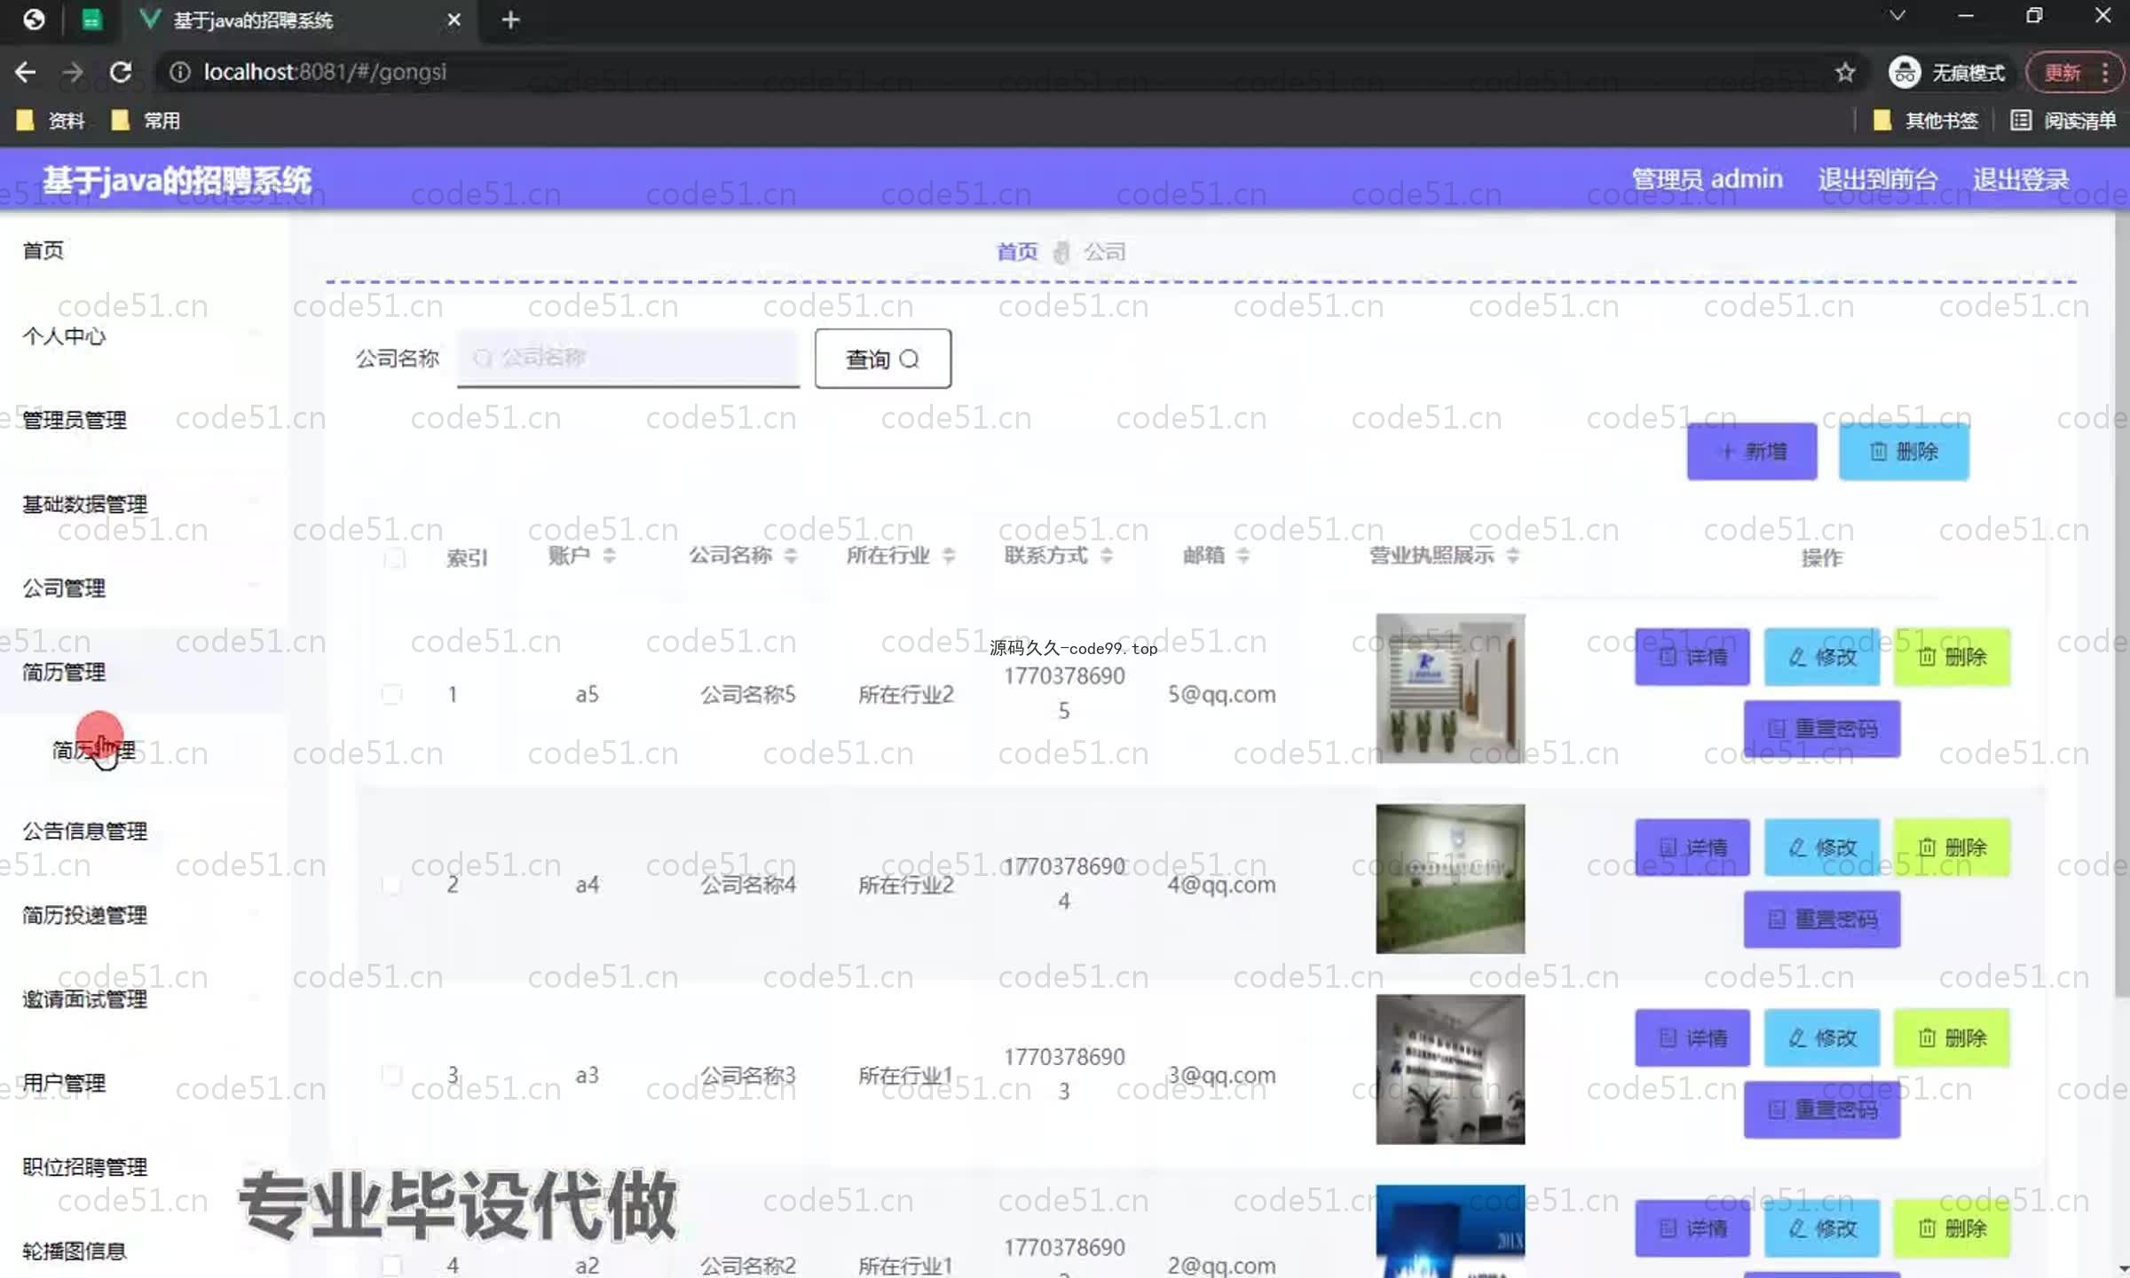Click 重置密码 for 公司名称3
Screen dimensions: 2130x1278
pos(1822,1109)
